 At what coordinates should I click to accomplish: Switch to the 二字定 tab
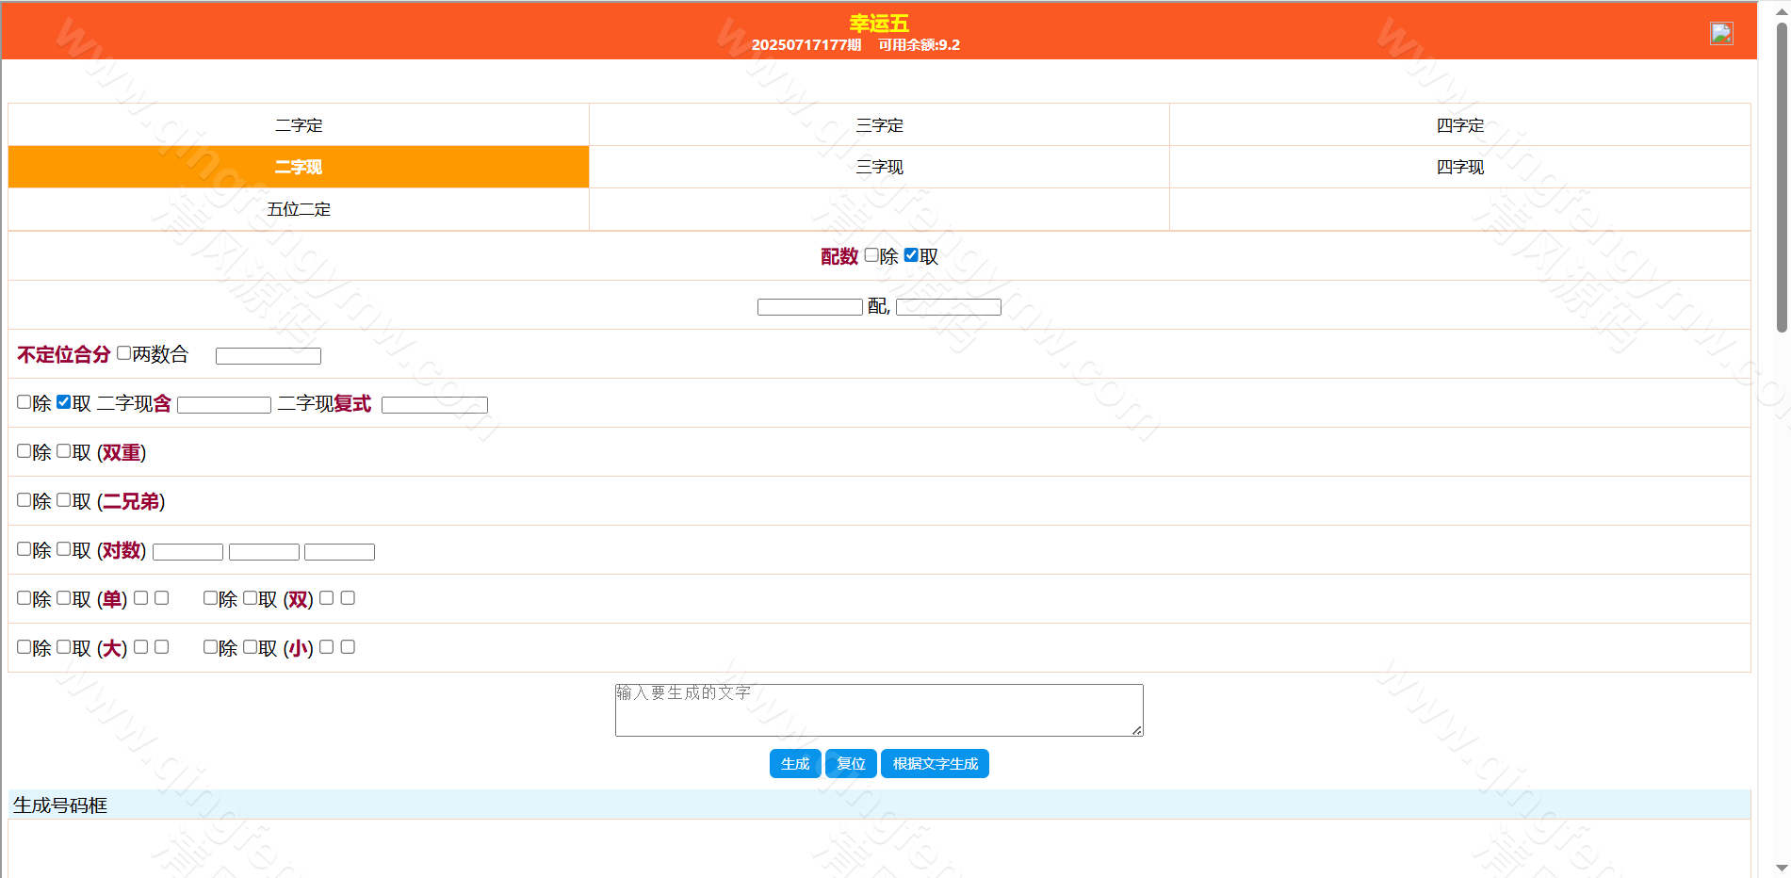coord(299,125)
